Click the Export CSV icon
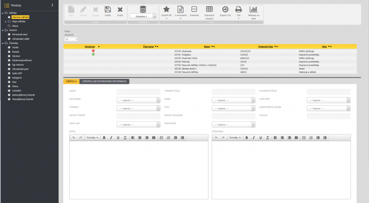The image size is (369, 203). pos(225,9)
